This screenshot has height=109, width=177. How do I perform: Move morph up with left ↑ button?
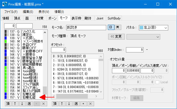(x=15, y=104)
